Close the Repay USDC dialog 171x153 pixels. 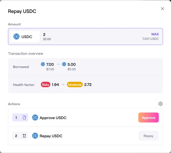click(x=162, y=9)
